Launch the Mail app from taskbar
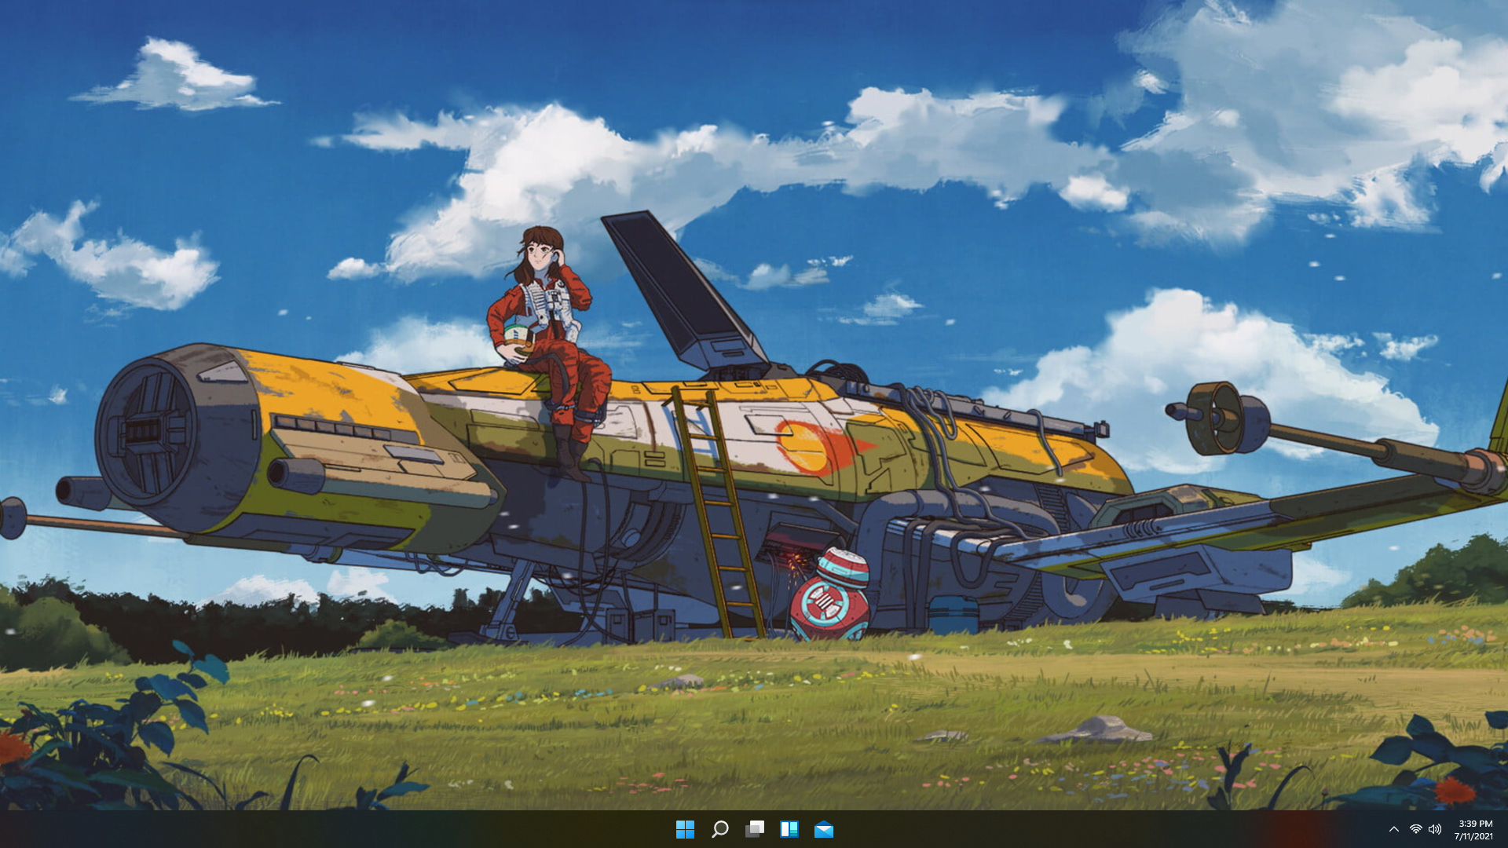Screen dimensions: 1508x848 [x=824, y=829]
